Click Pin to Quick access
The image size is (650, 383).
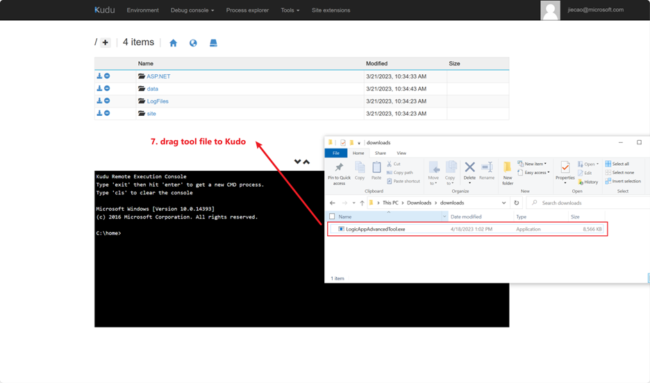(x=339, y=173)
